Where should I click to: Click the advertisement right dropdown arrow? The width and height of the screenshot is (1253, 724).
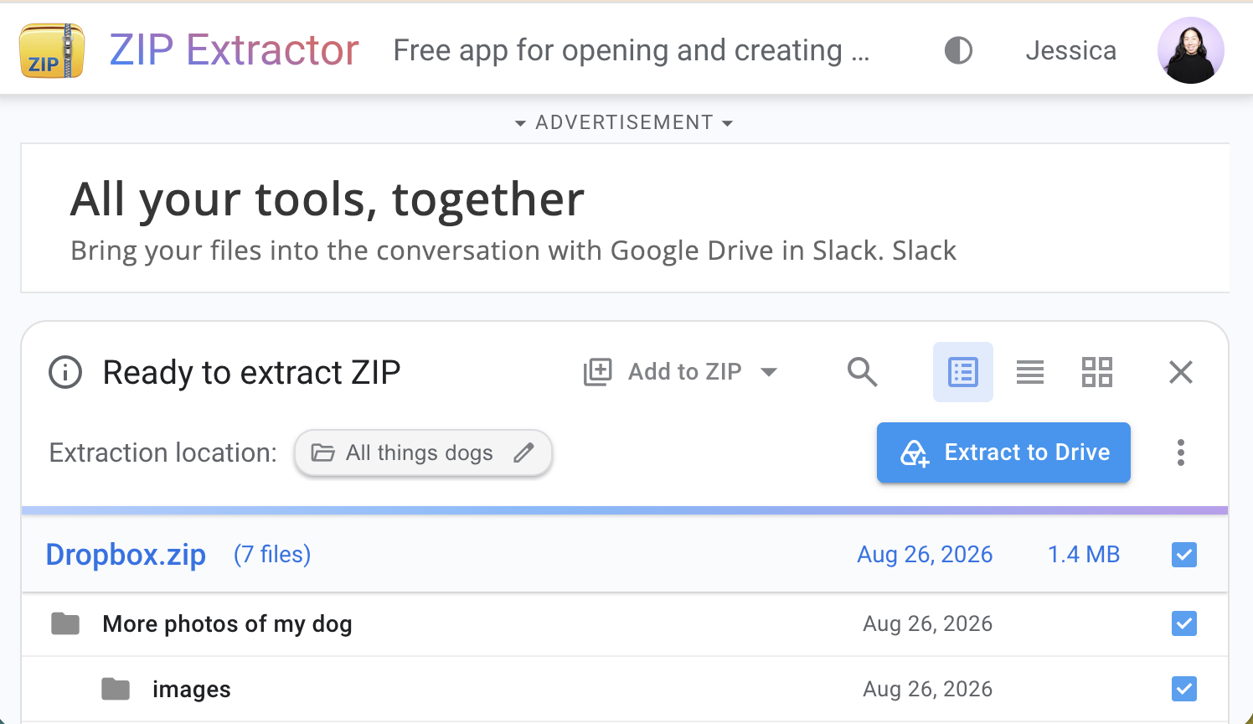pyautogui.click(x=727, y=123)
